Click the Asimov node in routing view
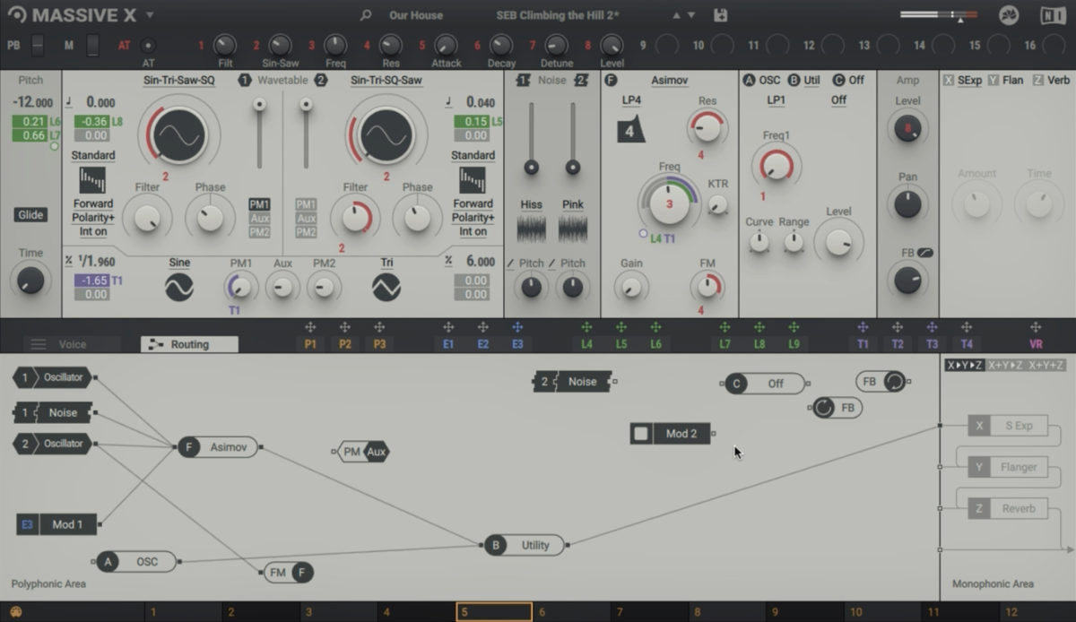Viewport: 1076px width, 622px height. click(x=218, y=446)
